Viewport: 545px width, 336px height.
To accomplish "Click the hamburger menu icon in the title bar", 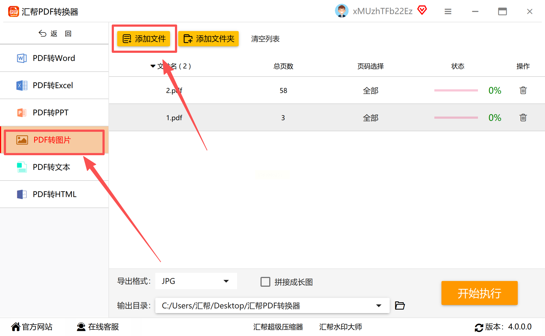I will tap(448, 11).
